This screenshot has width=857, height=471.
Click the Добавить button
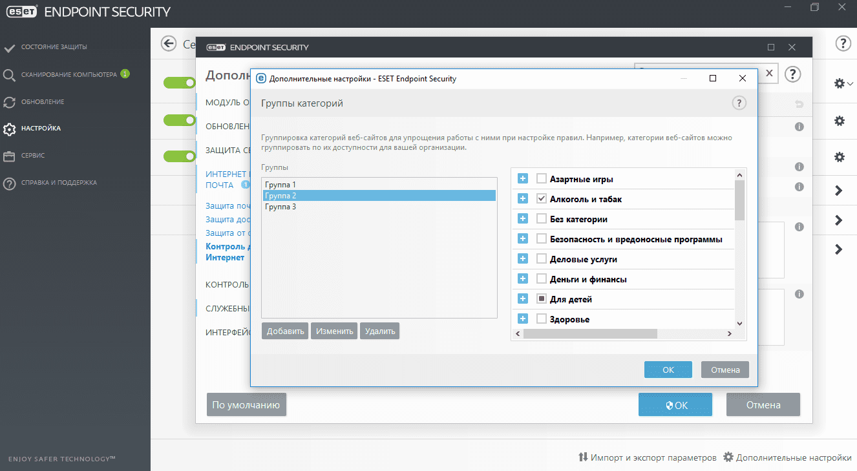[x=285, y=331]
